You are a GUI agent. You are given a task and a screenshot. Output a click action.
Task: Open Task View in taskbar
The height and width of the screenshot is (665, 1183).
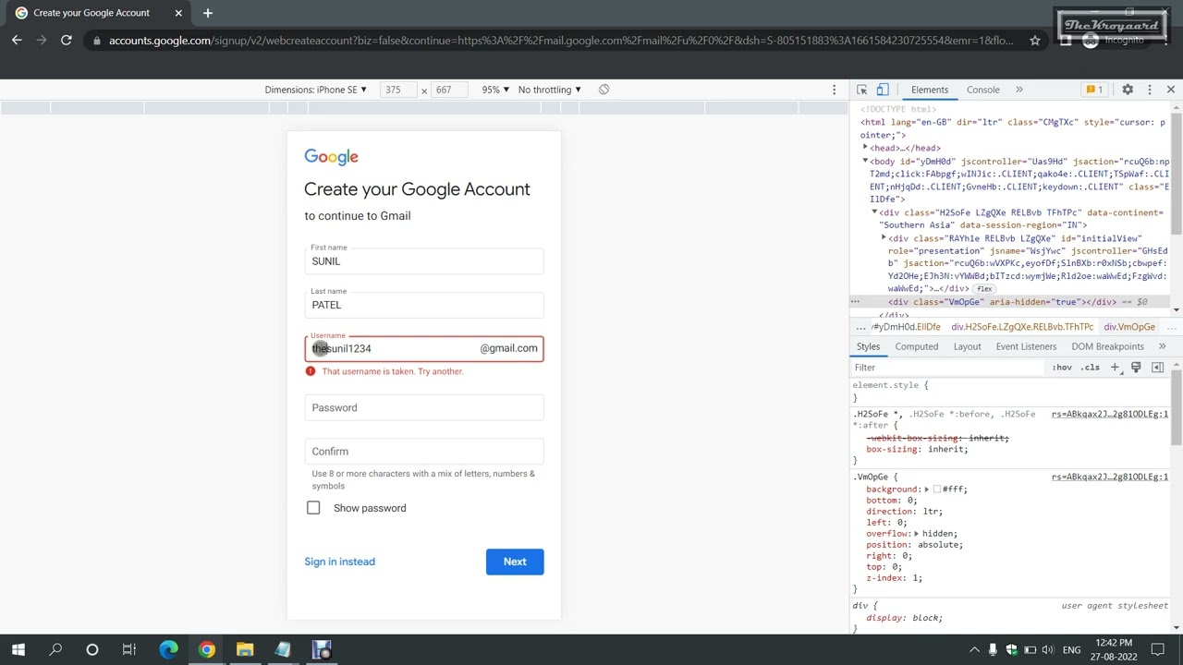point(129,650)
